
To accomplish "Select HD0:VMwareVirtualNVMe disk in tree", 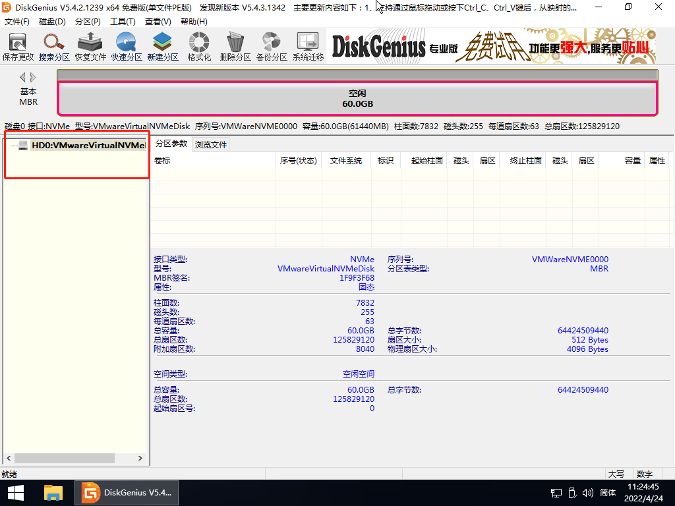I will point(87,145).
